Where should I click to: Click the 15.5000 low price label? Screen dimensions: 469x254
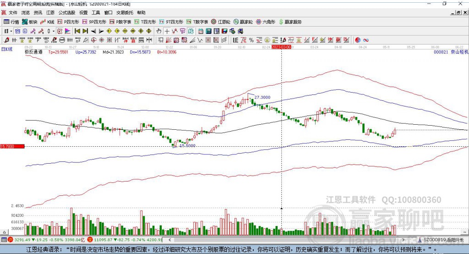187,146
